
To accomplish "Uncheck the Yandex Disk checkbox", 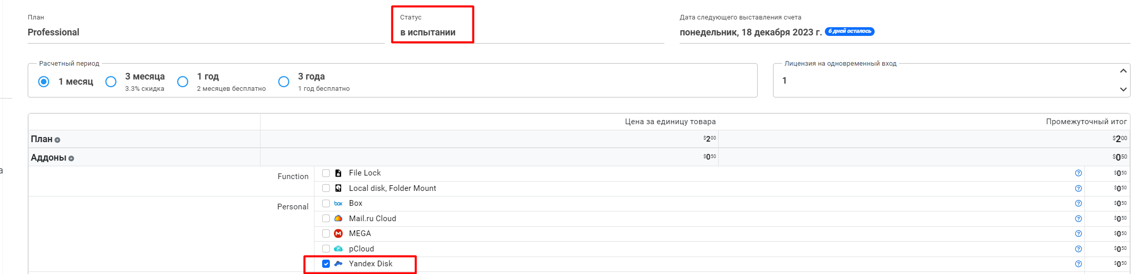I will click(x=326, y=264).
